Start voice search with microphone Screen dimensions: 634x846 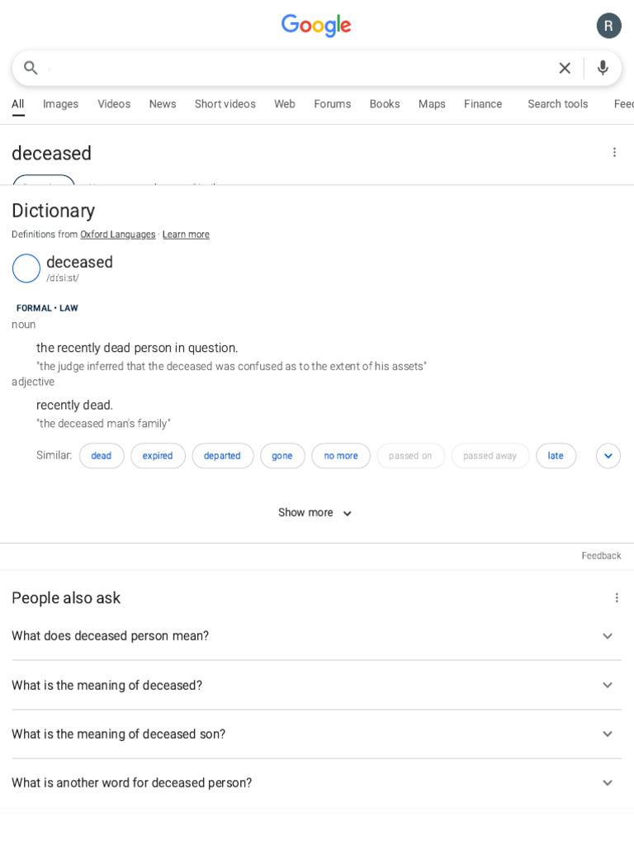(x=603, y=68)
